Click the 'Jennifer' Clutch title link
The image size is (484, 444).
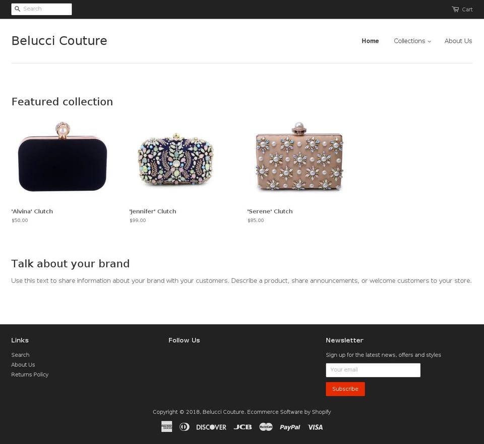point(153,211)
